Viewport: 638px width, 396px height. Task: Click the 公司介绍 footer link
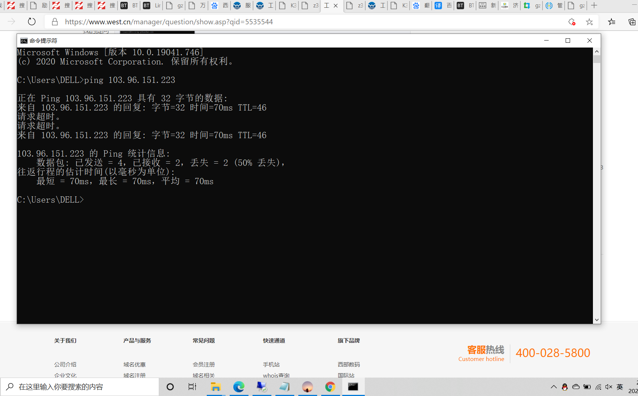pyautogui.click(x=65, y=364)
